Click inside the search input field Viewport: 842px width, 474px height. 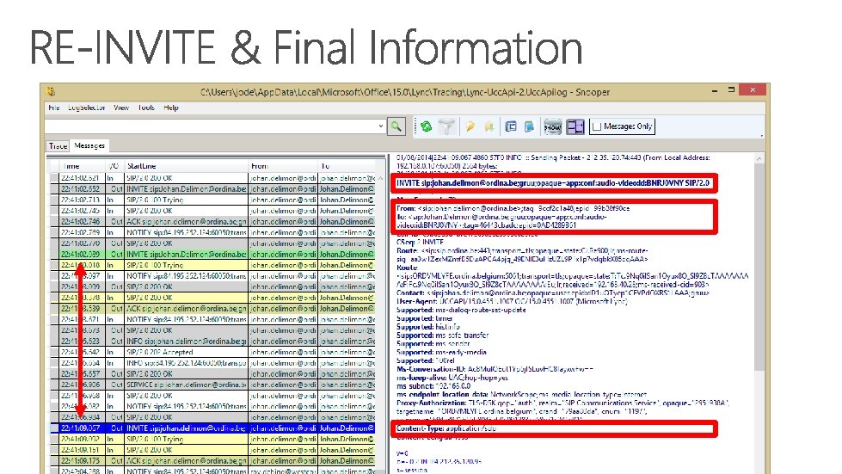(211, 126)
